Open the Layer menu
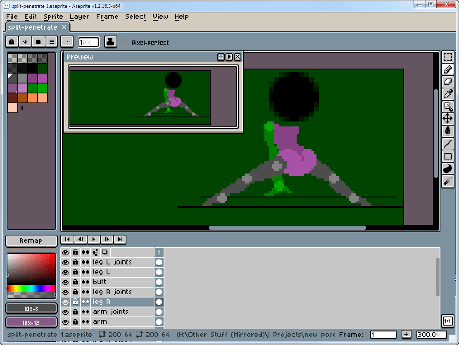The width and height of the screenshot is (459, 345). [x=79, y=17]
